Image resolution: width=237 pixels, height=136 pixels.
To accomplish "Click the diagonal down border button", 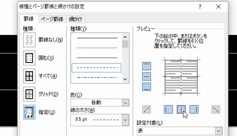I will 216,109.
